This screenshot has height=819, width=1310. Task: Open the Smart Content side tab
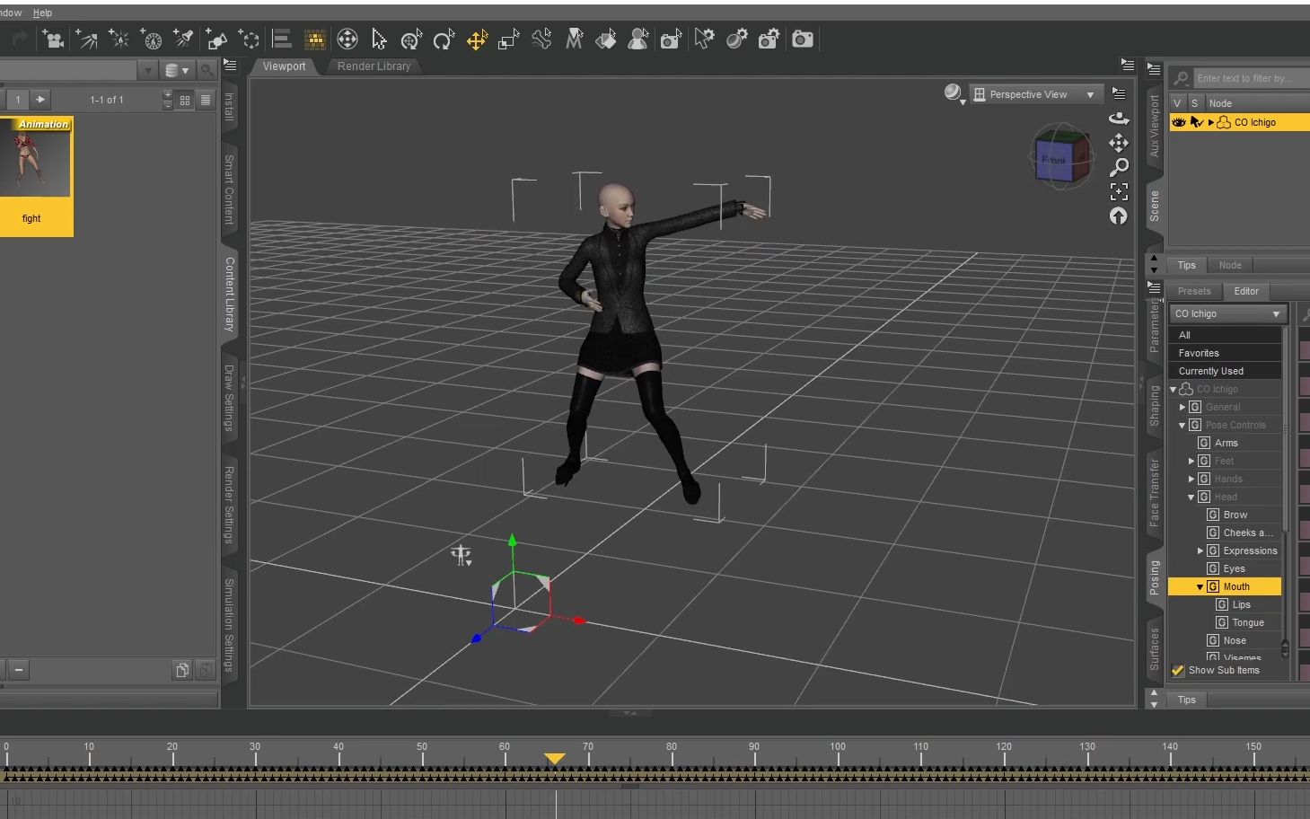[229, 189]
